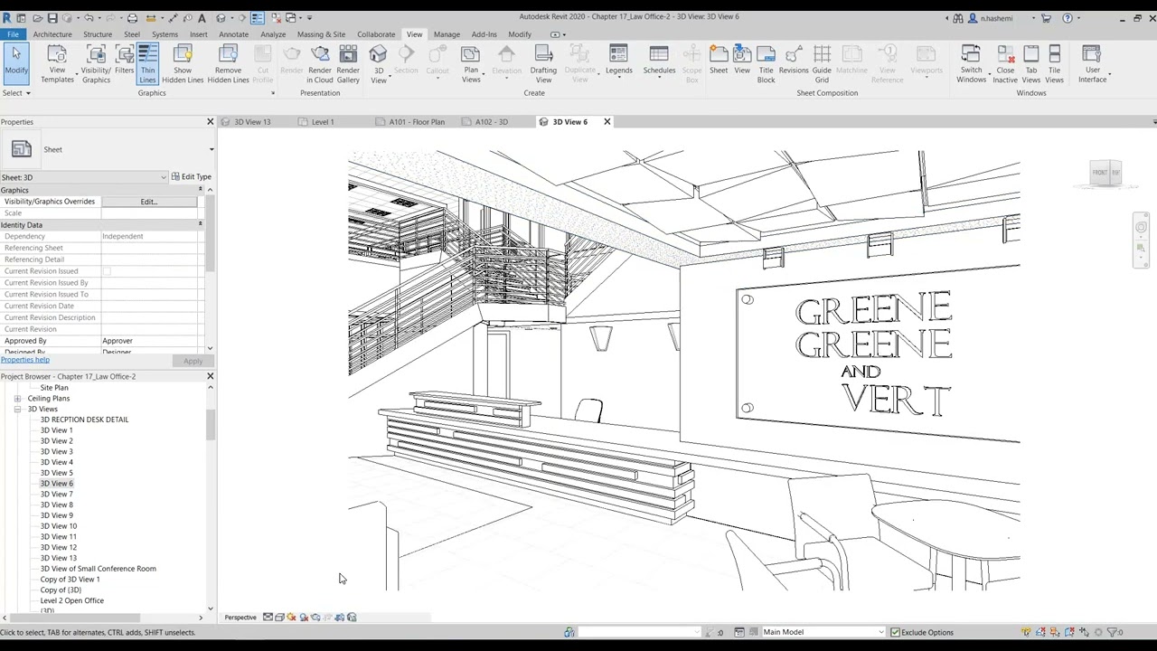
Task: Open 3D RECPTION DESK DETAIL view
Action: pos(84,420)
